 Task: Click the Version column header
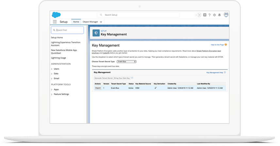click(106, 84)
